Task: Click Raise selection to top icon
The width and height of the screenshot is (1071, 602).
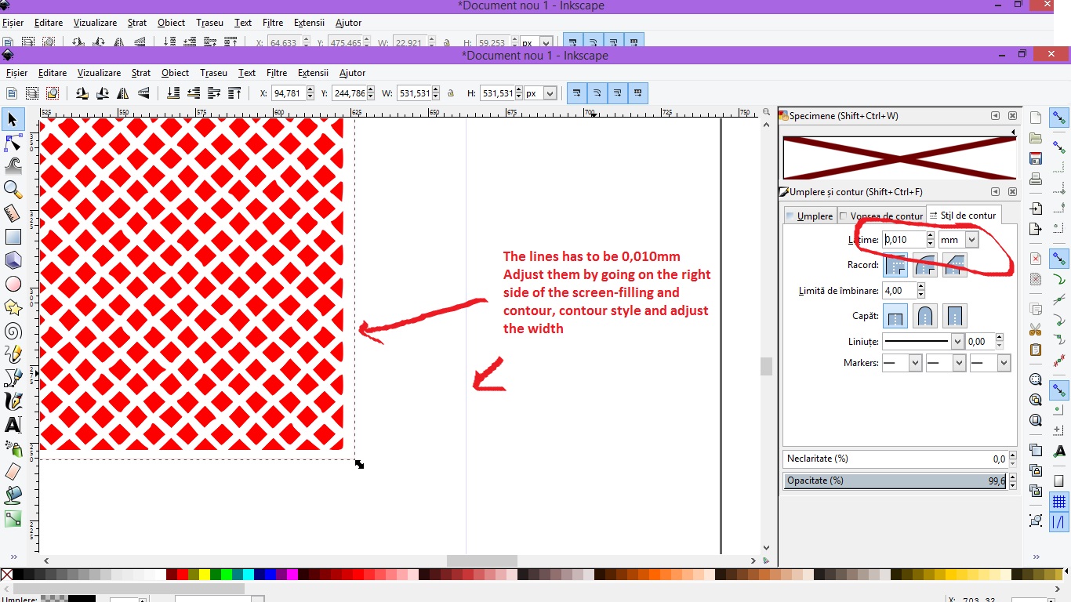Action: 234,93
